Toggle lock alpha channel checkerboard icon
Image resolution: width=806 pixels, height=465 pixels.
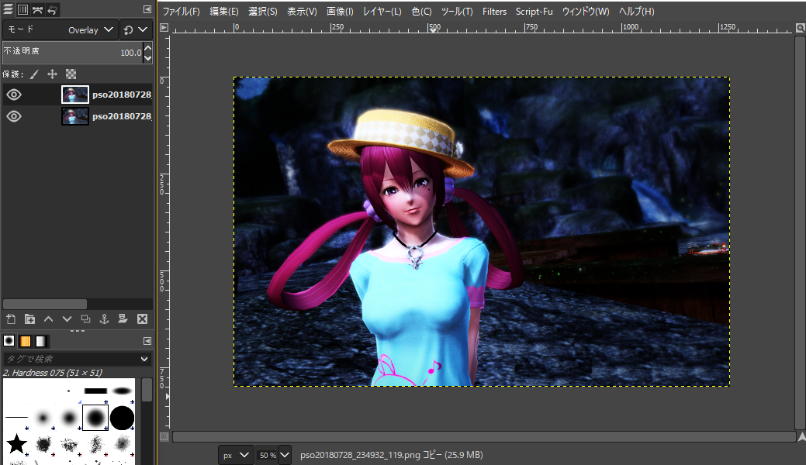(71, 74)
